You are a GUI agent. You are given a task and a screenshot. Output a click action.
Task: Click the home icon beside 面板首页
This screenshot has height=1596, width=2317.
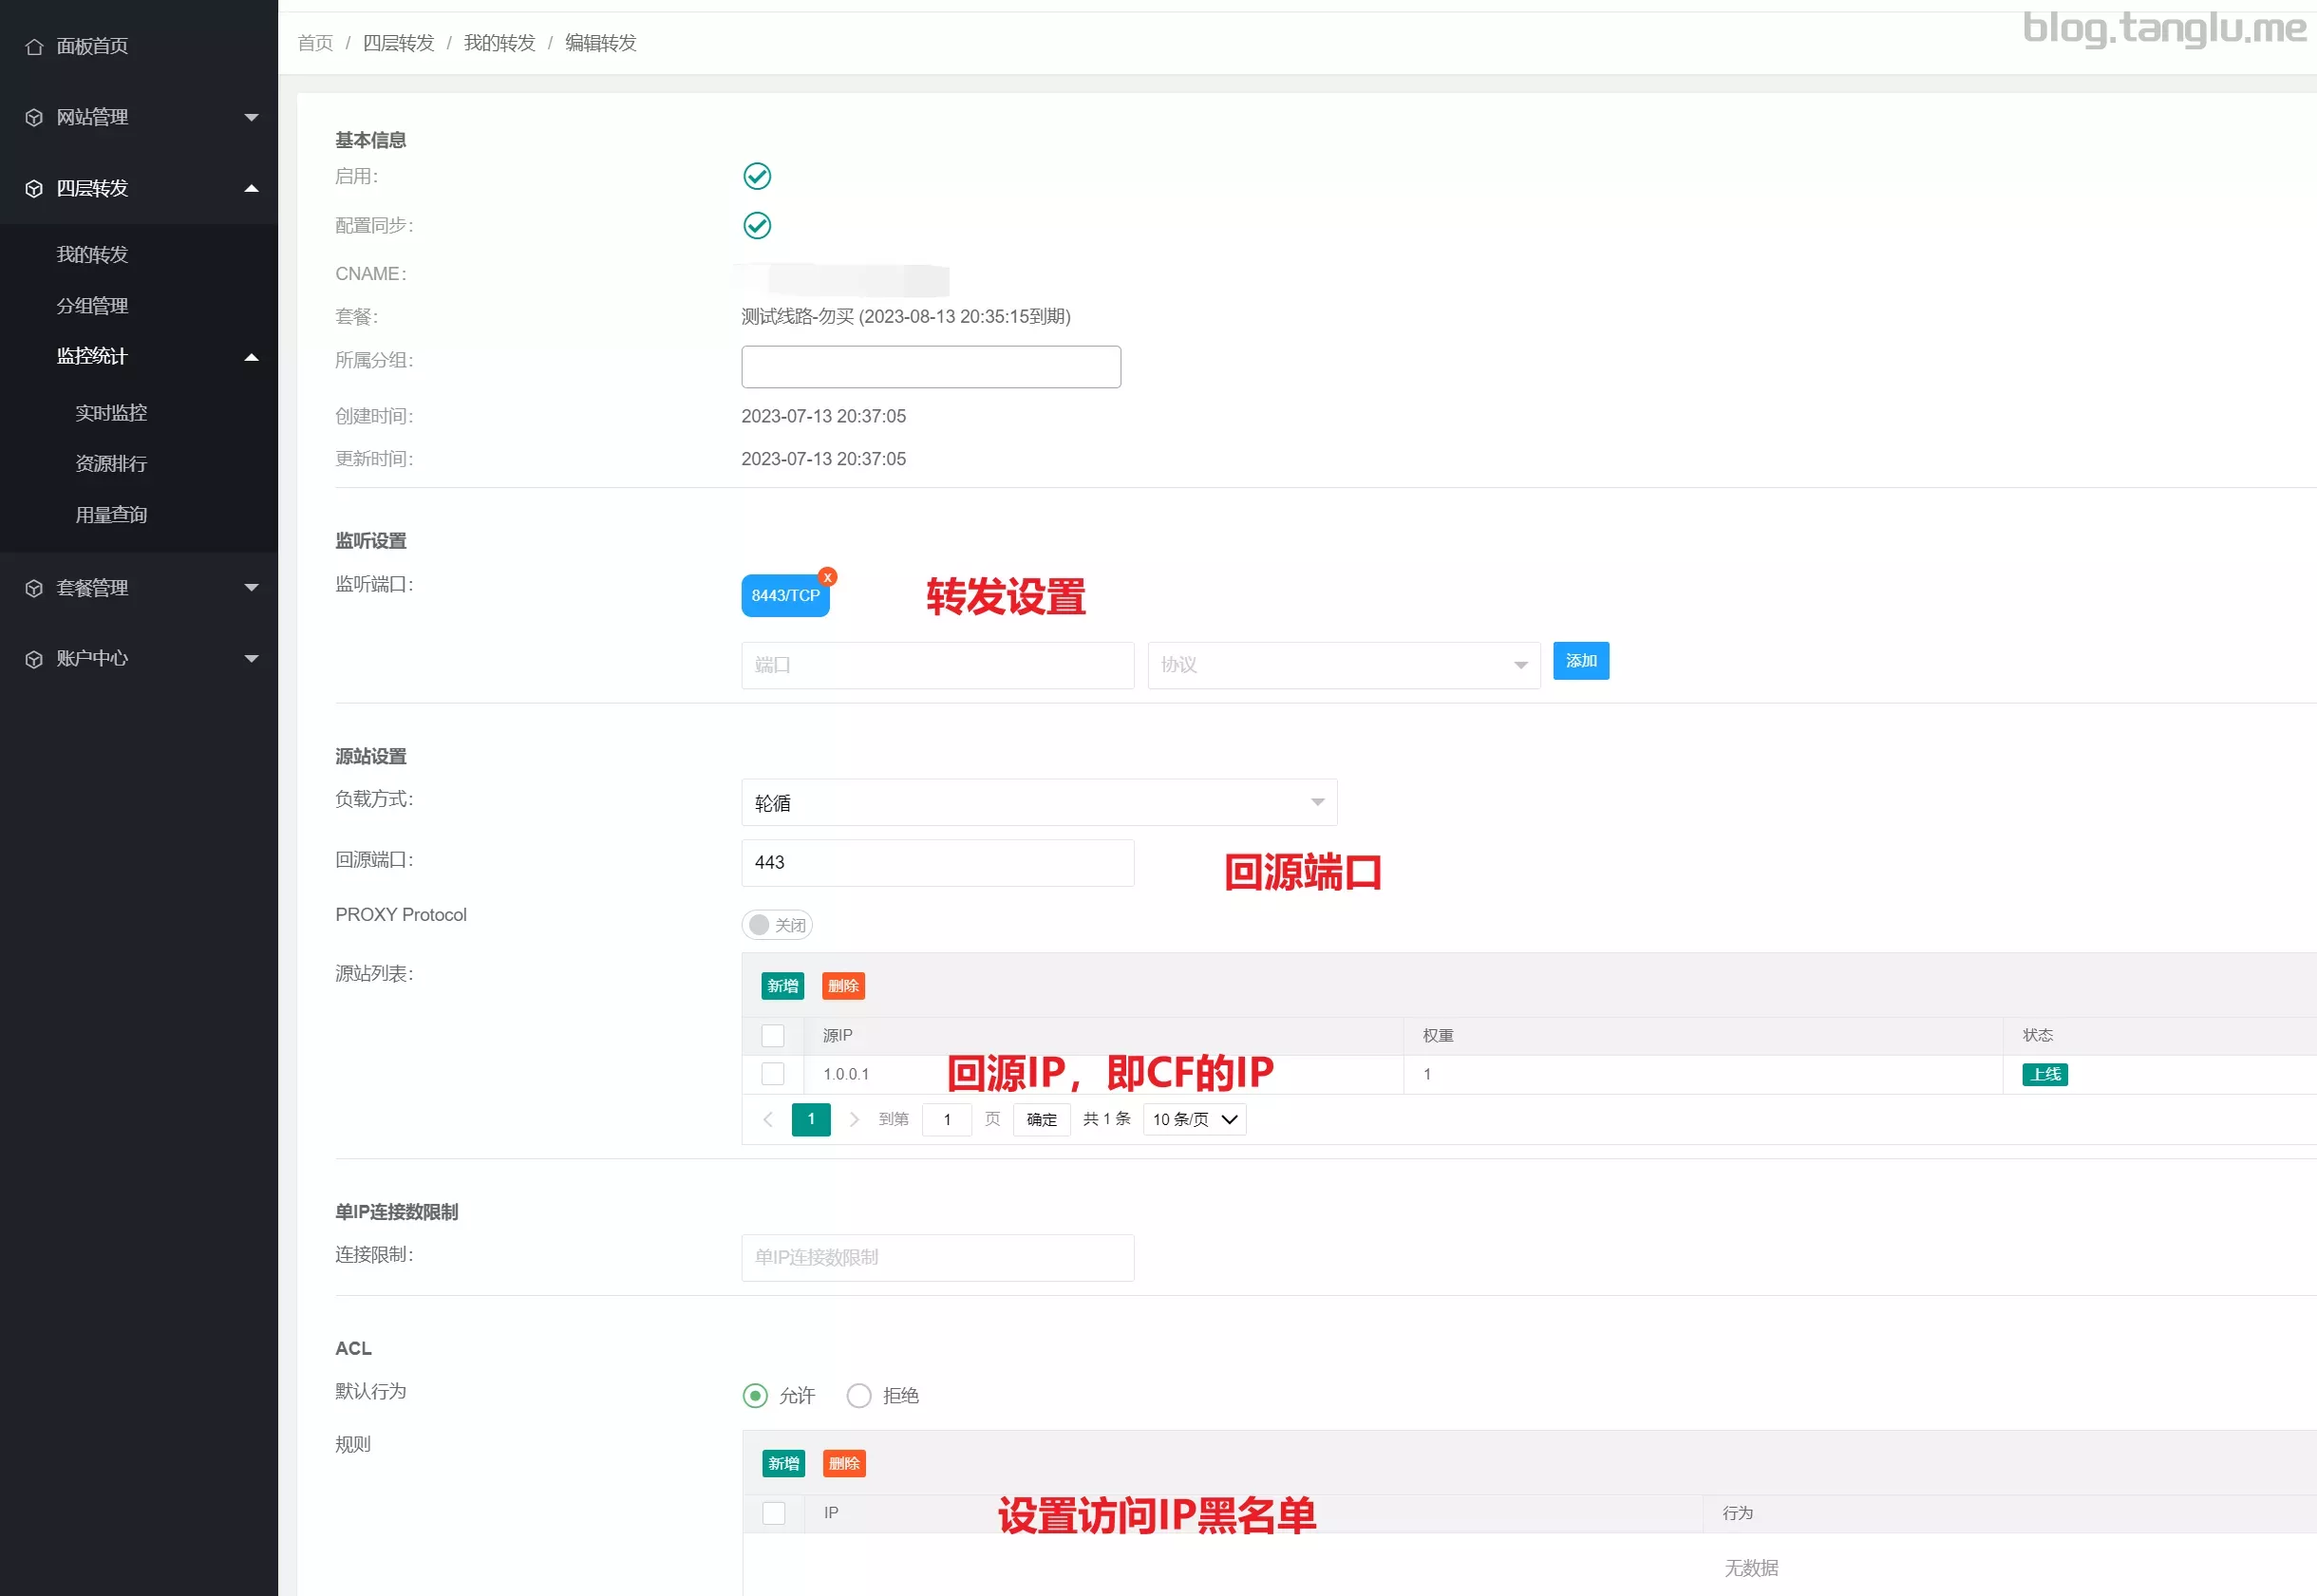34,47
